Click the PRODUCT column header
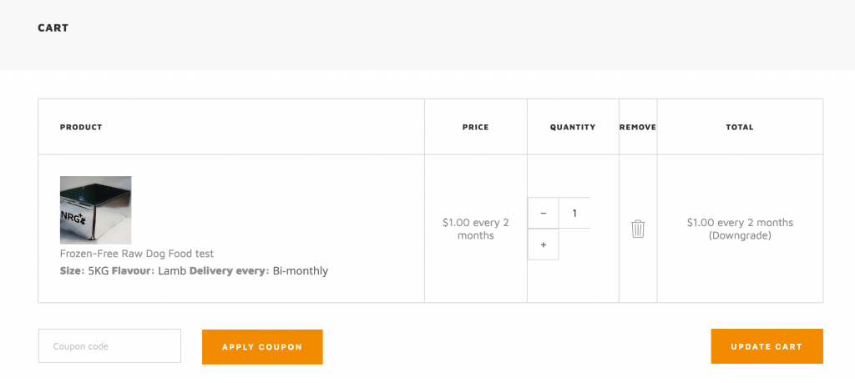Viewport: 855px width, 383px height. 81,128
